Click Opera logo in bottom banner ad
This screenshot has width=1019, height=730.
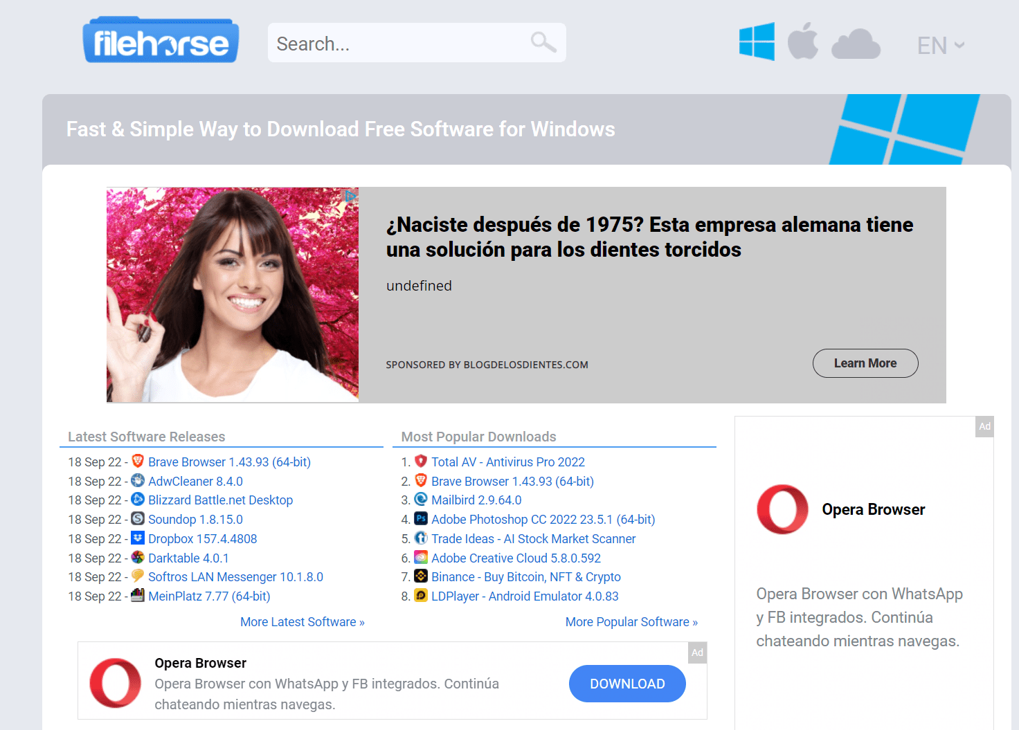pyautogui.click(x=116, y=683)
